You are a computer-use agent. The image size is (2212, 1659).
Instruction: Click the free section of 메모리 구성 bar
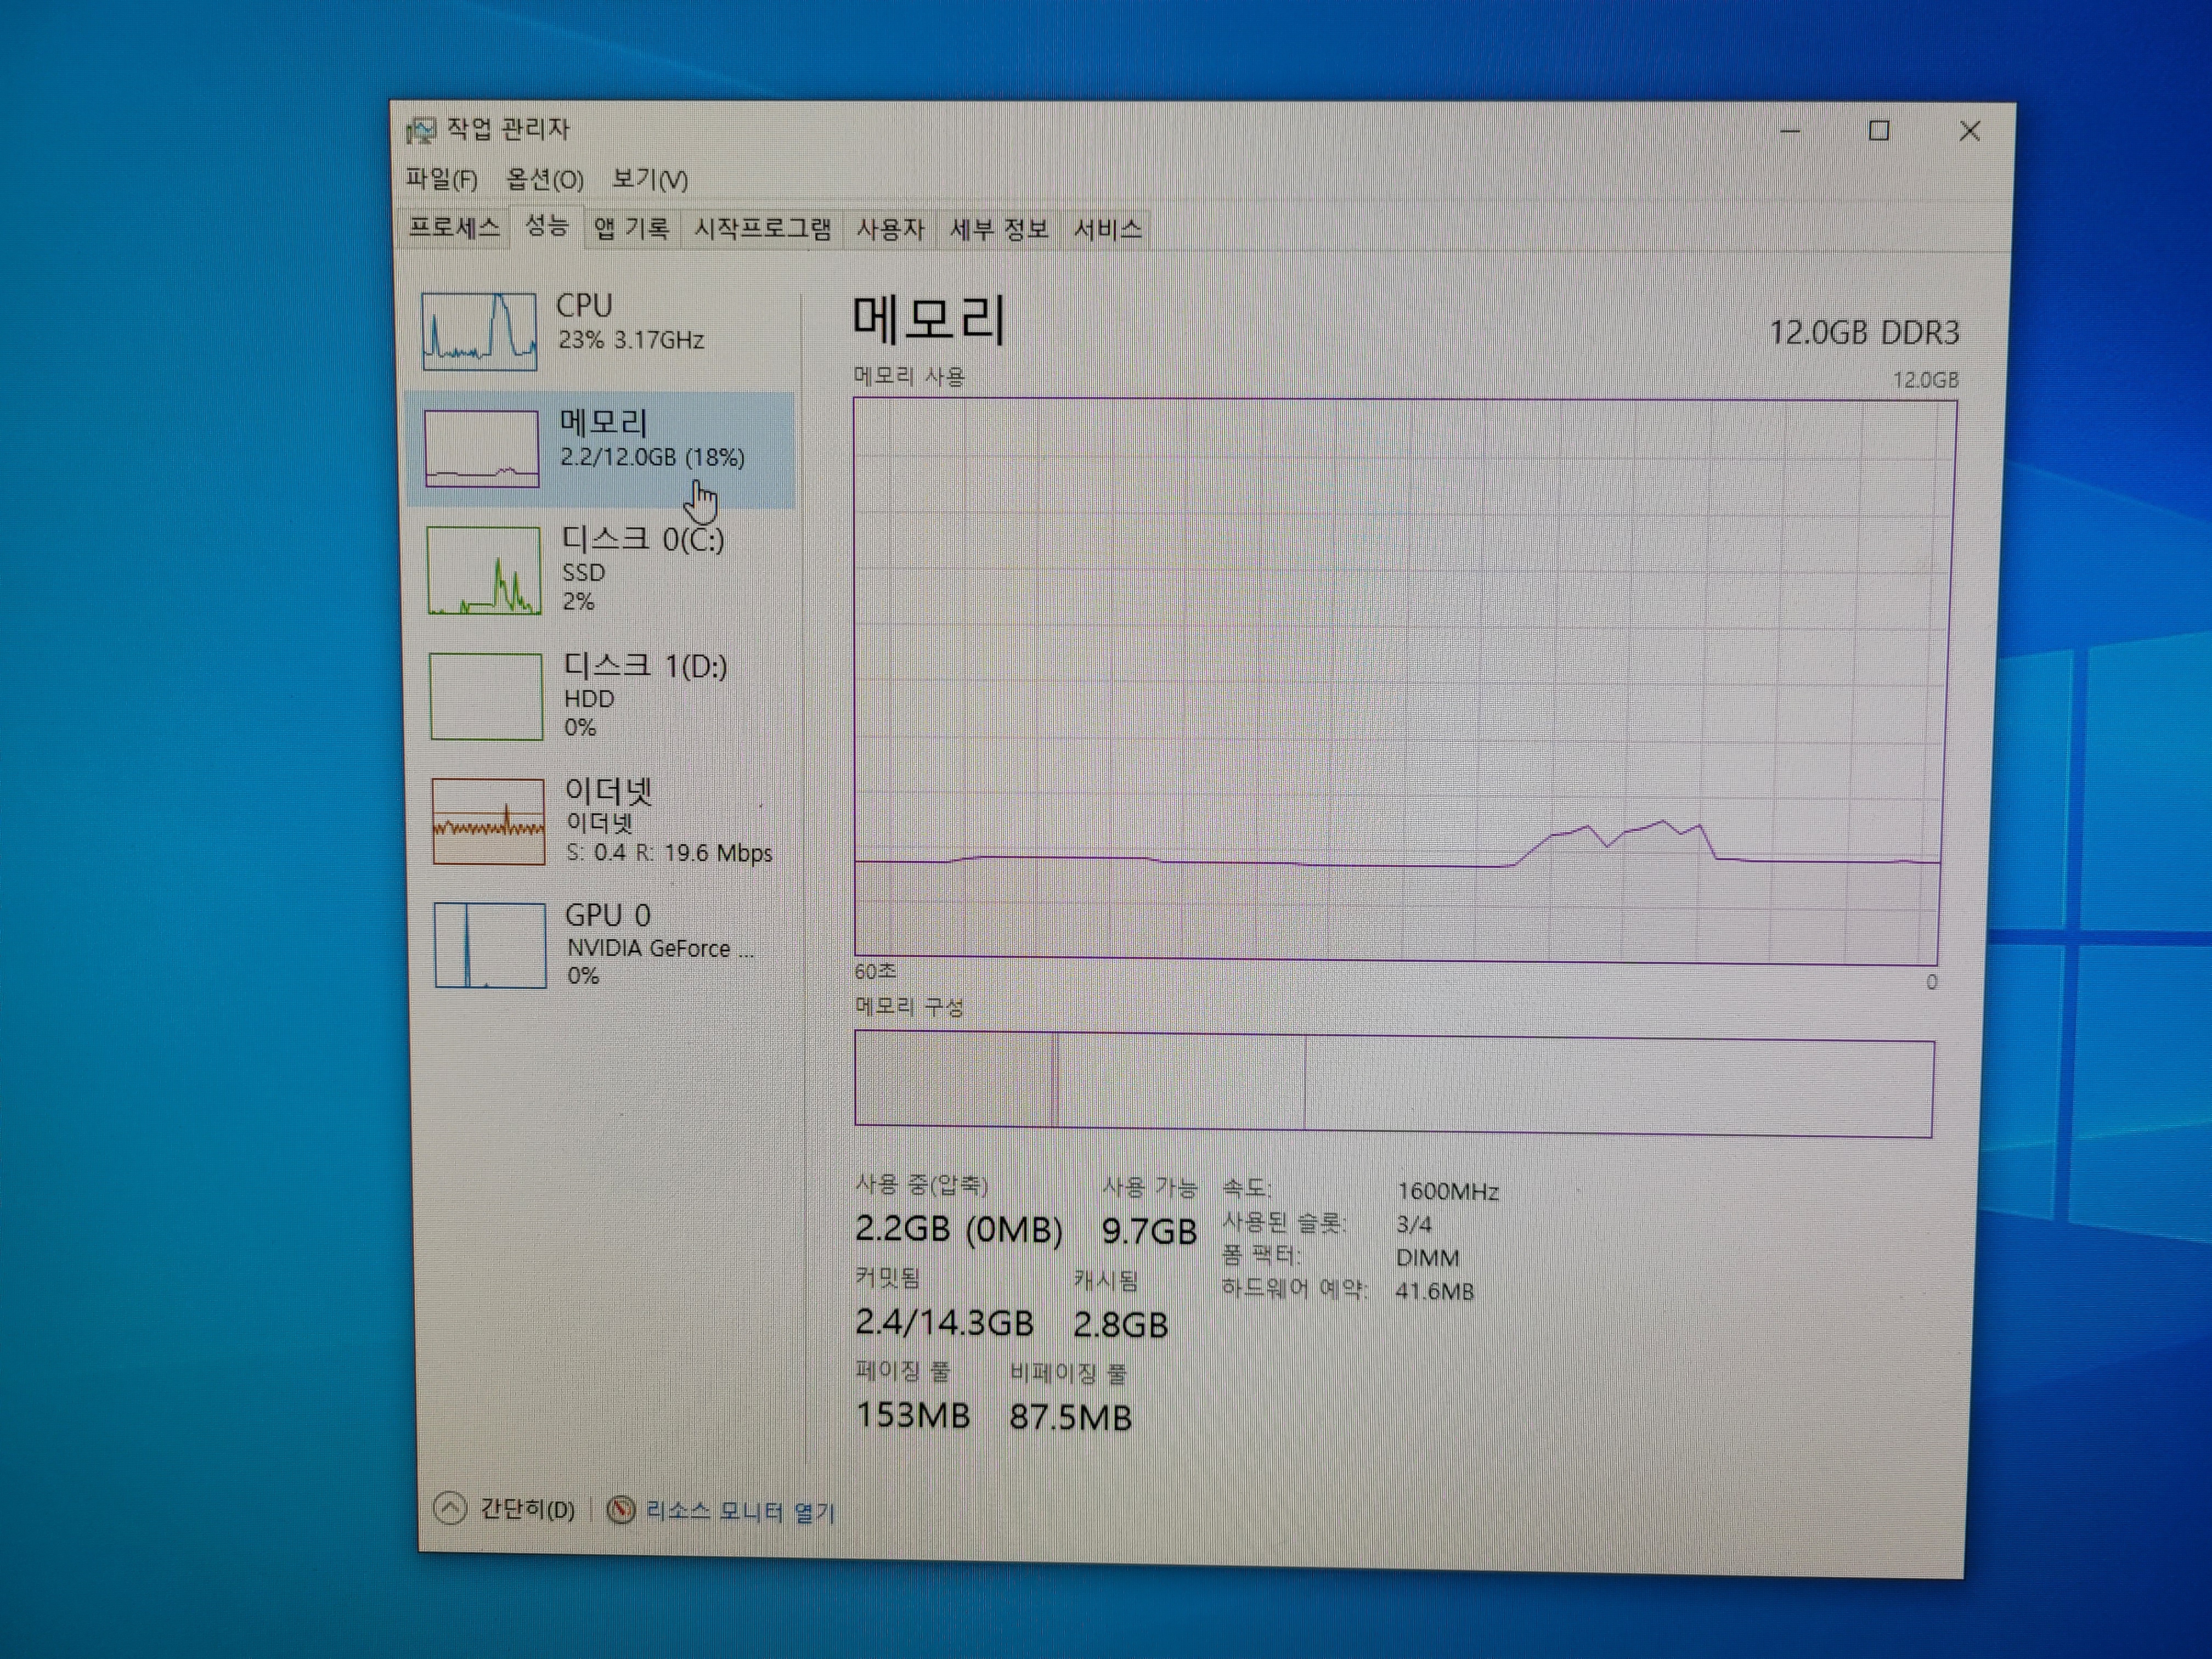(x=1618, y=1087)
